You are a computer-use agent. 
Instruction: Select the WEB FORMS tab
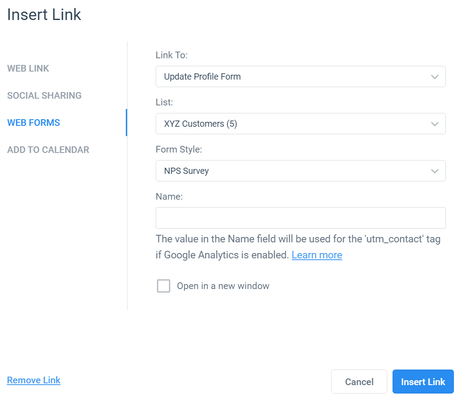(33, 122)
